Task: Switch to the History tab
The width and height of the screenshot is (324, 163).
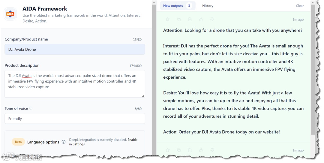Action: click(x=208, y=6)
